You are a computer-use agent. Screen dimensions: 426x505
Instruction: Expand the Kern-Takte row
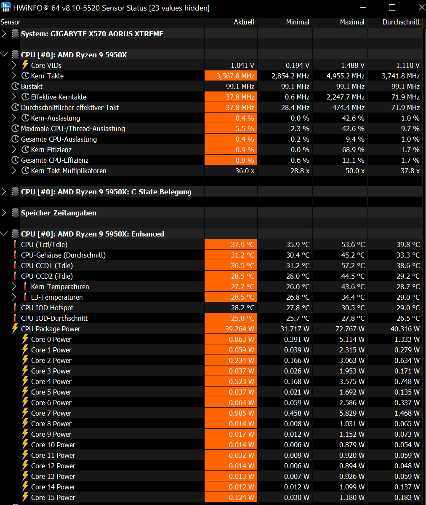click(14, 76)
